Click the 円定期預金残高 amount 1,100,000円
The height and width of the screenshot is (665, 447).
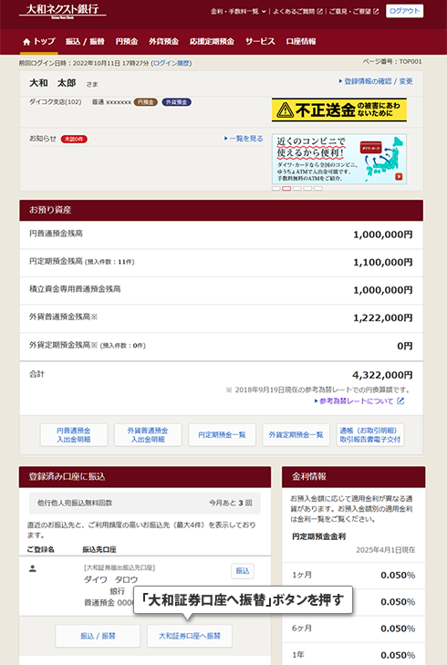383,263
